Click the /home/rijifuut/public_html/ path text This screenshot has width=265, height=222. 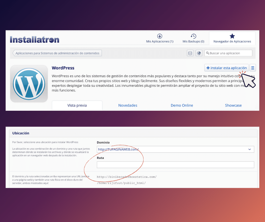[121, 183]
